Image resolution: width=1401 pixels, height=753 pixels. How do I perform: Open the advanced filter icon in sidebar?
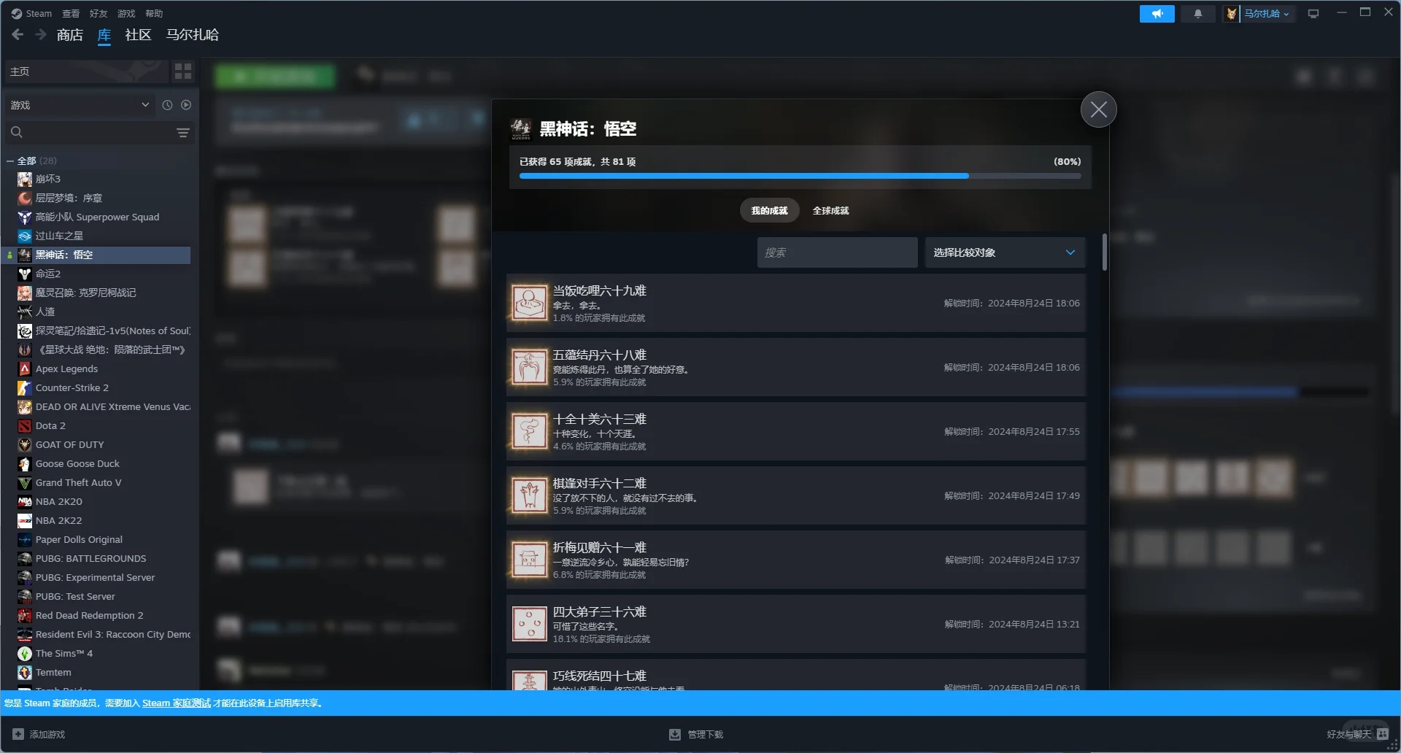183,132
